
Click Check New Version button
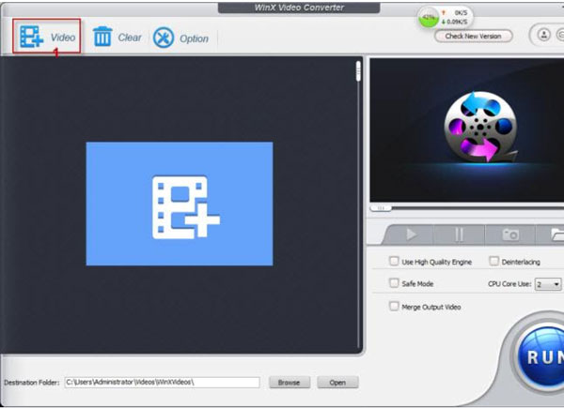473,36
